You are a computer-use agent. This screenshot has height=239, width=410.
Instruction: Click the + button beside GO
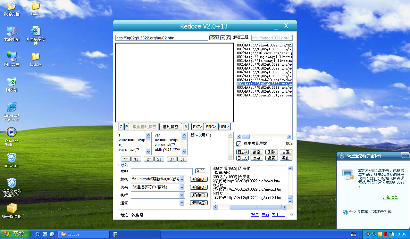coord(223,38)
